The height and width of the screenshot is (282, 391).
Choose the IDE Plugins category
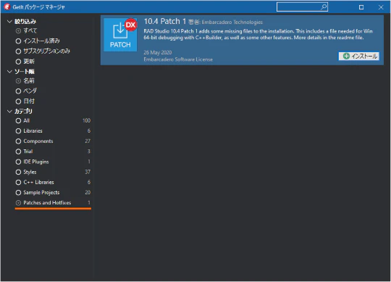point(53,162)
